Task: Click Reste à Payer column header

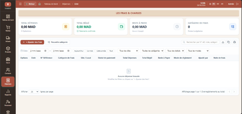Action: point(164,58)
